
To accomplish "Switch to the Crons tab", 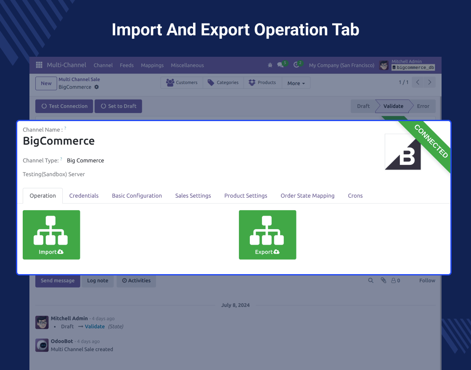I will point(355,196).
